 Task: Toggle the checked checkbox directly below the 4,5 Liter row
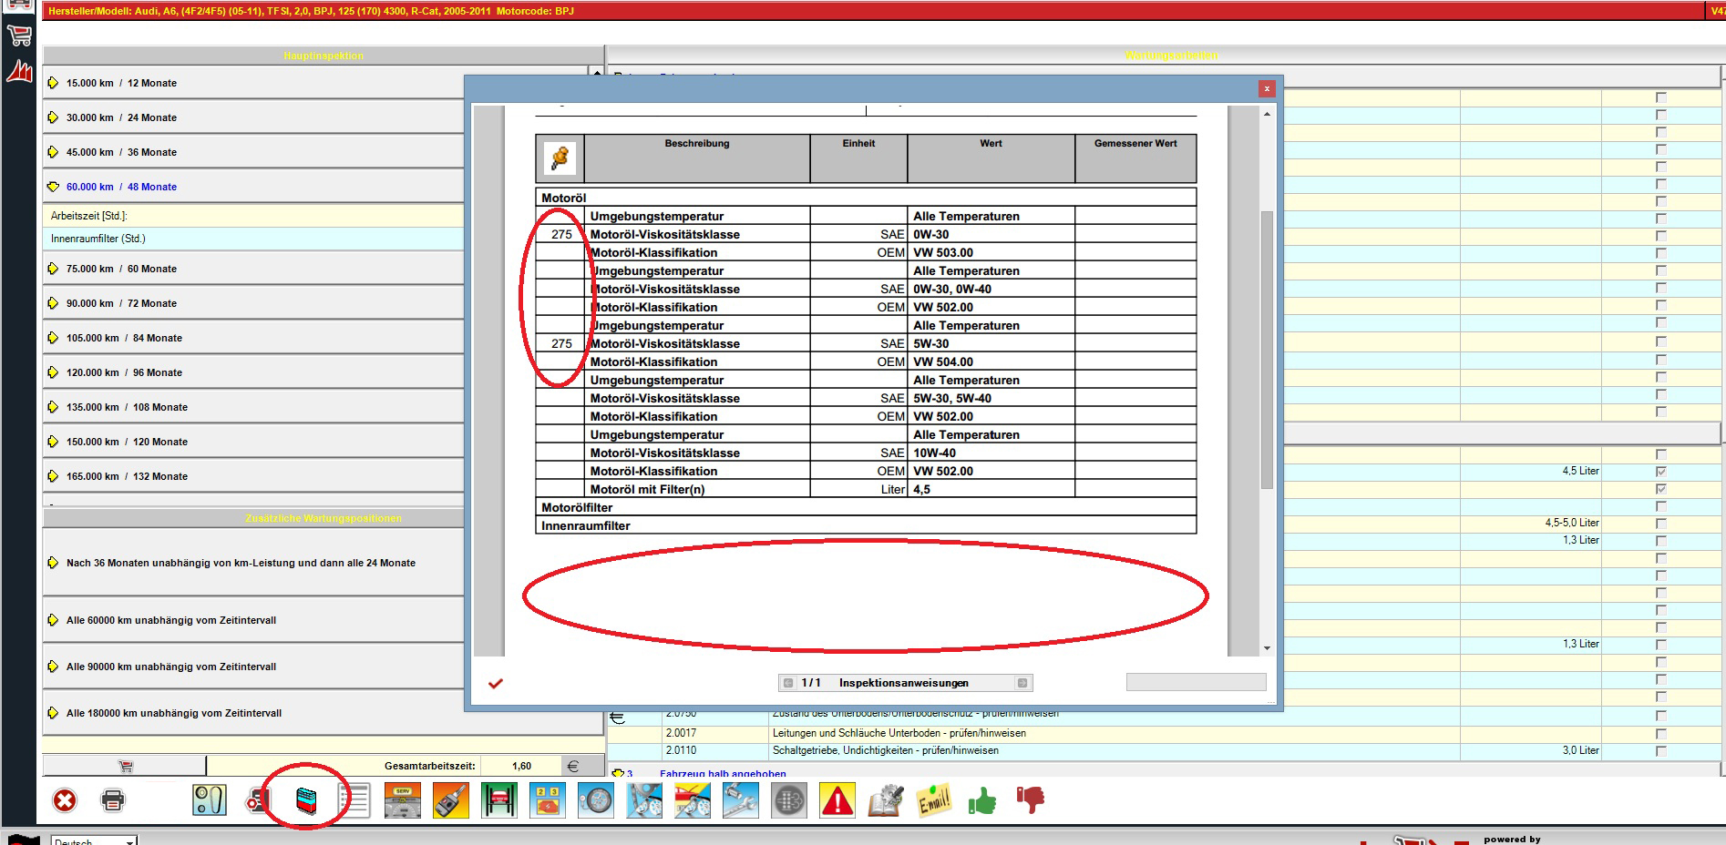click(x=1661, y=489)
